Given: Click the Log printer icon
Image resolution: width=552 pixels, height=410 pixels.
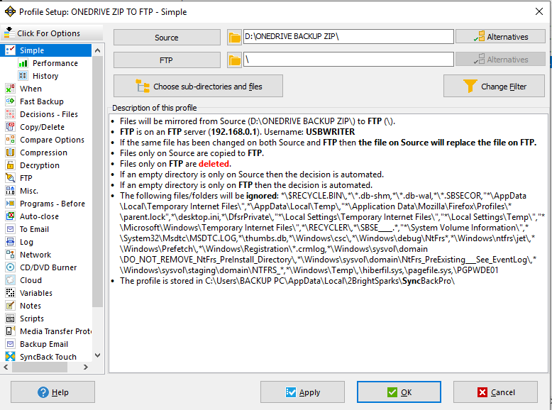Looking at the screenshot, I should point(10,242).
